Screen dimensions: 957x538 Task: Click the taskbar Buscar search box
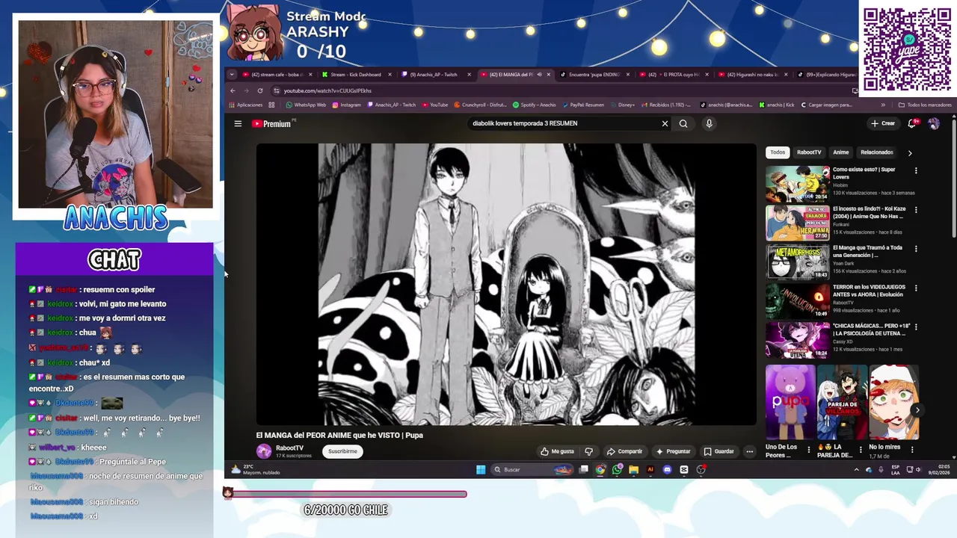click(x=534, y=470)
